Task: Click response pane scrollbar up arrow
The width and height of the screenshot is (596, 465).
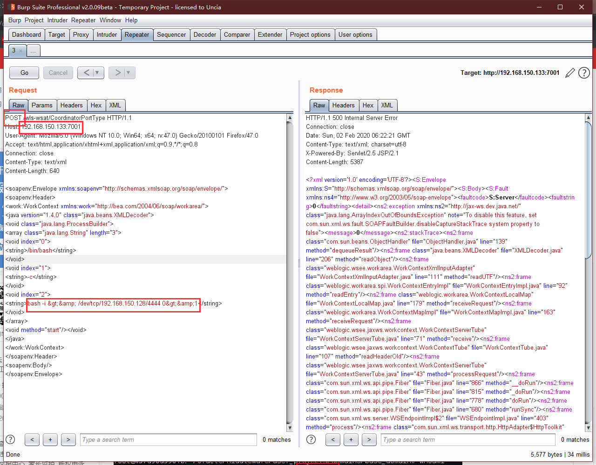Action: point(588,118)
